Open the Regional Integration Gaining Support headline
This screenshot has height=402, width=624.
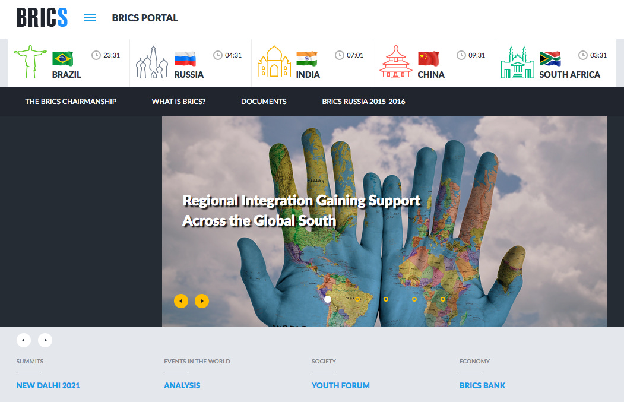(x=301, y=211)
